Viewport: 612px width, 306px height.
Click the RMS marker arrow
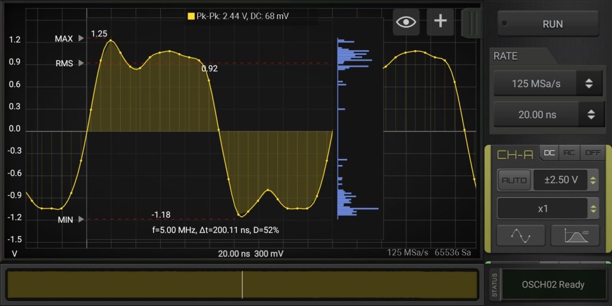coord(81,63)
